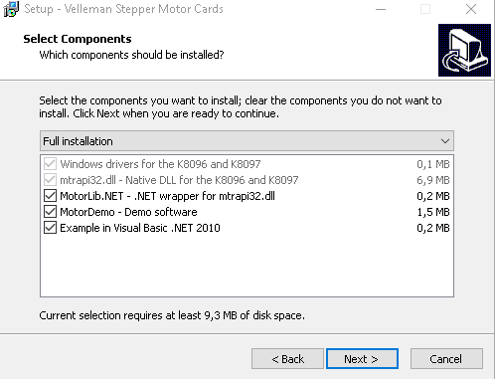Continue setup with Next button

[x=362, y=359]
